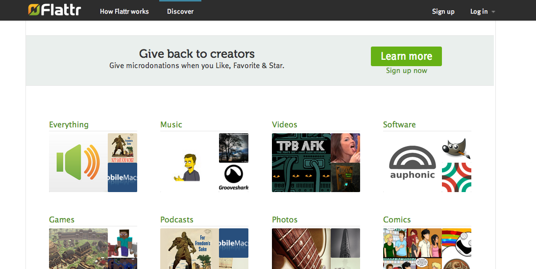Open the Log in menu

tap(479, 11)
